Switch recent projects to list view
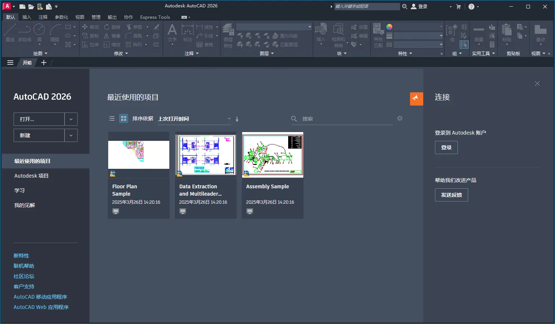Screen dimensions: 555x324 (112, 118)
